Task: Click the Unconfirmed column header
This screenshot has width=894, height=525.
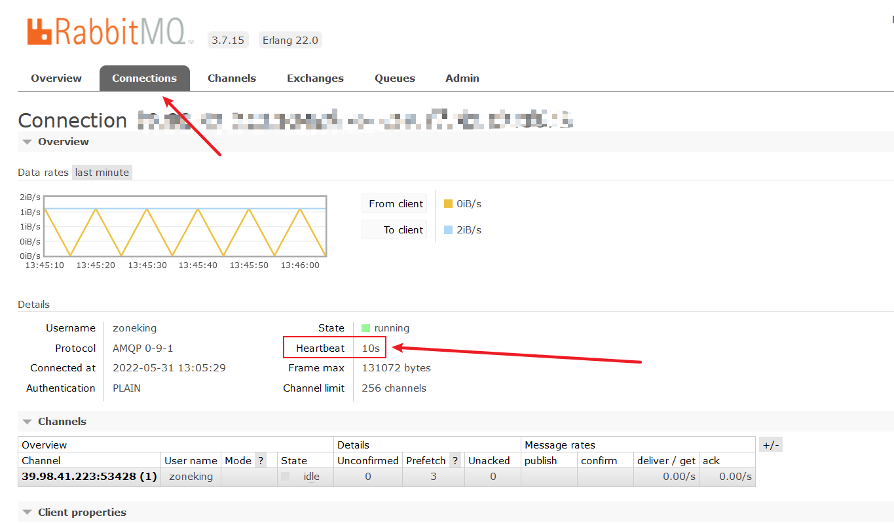Action: pyautogui.click(x=368, y=460)
